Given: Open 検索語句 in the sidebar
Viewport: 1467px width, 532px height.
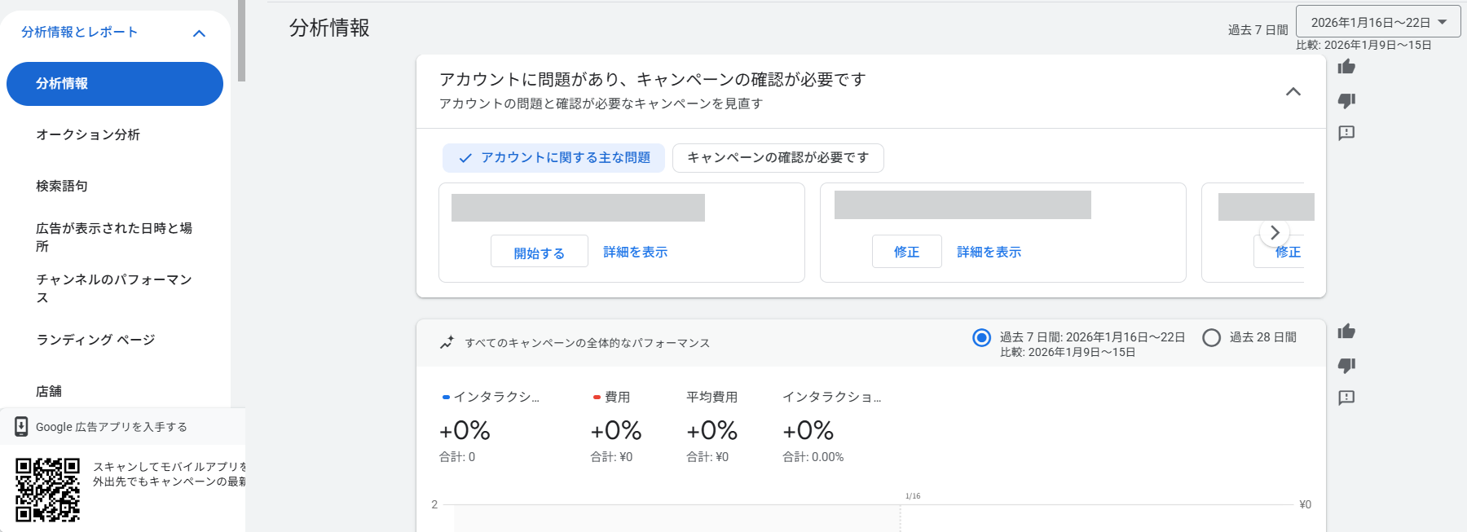Looking at the screenshot, I should coord(62,187).
